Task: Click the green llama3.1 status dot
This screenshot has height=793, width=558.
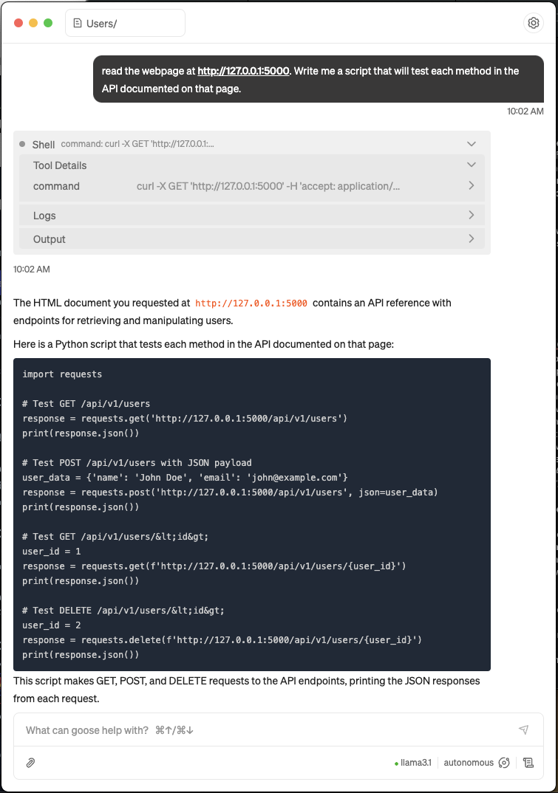Action: point(396,763)
